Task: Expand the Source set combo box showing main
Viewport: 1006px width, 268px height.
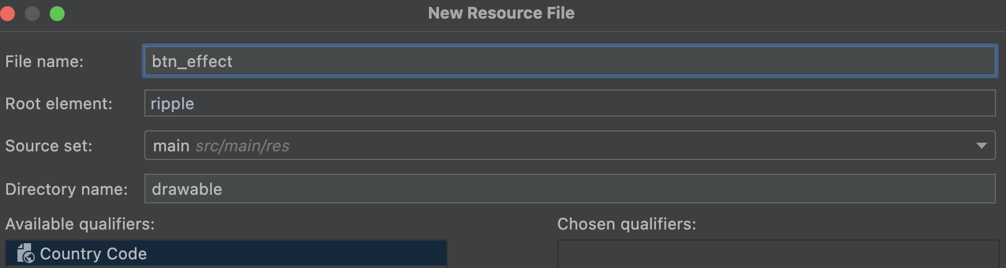Action: pyautogui.click(x=570, y=145)
